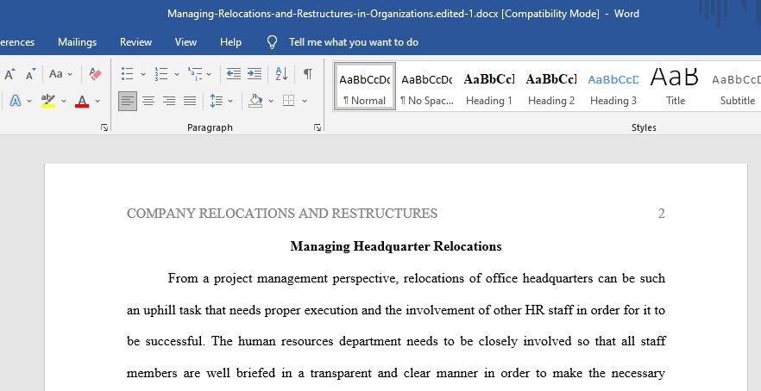The width and height of the screenshot is (761, 391).
Task: Increase paragraph indent
Action: tap(255, 74)
